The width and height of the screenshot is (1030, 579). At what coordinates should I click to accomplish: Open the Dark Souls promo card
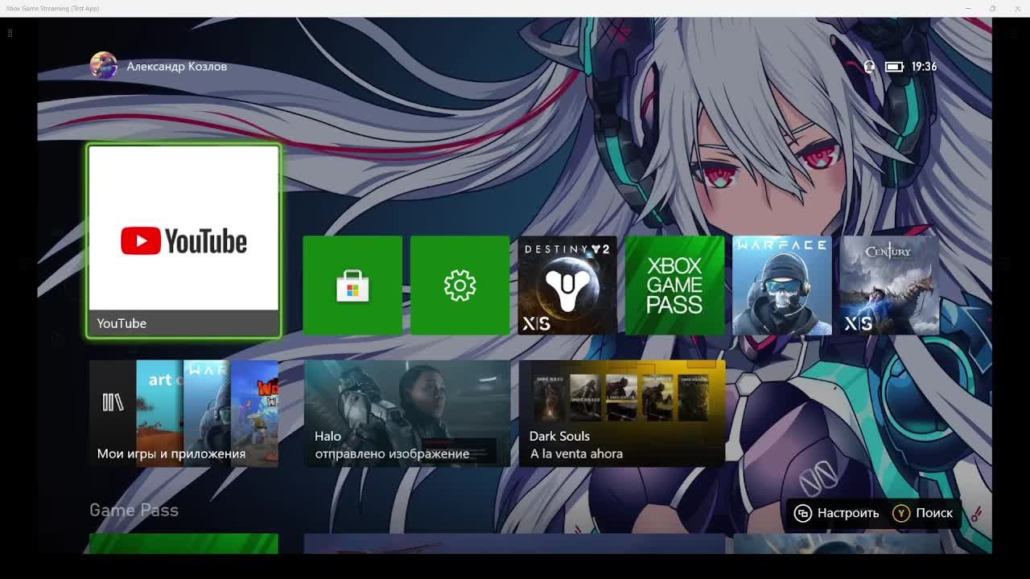tap(622, 413)
